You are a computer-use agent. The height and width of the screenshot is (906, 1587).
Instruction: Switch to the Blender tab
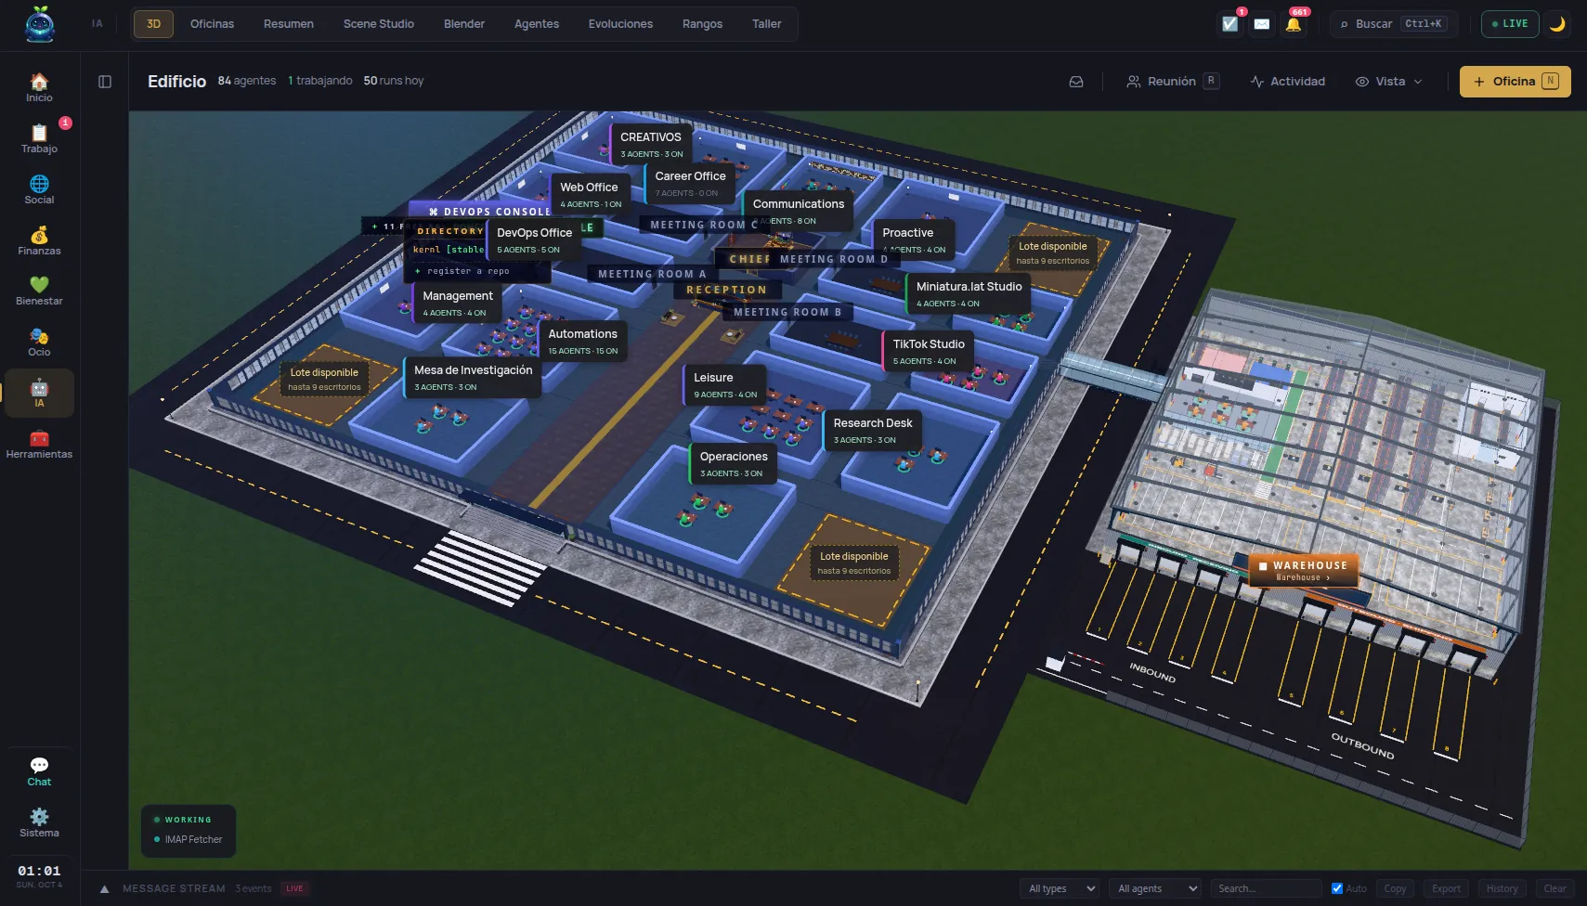point(464,24)
